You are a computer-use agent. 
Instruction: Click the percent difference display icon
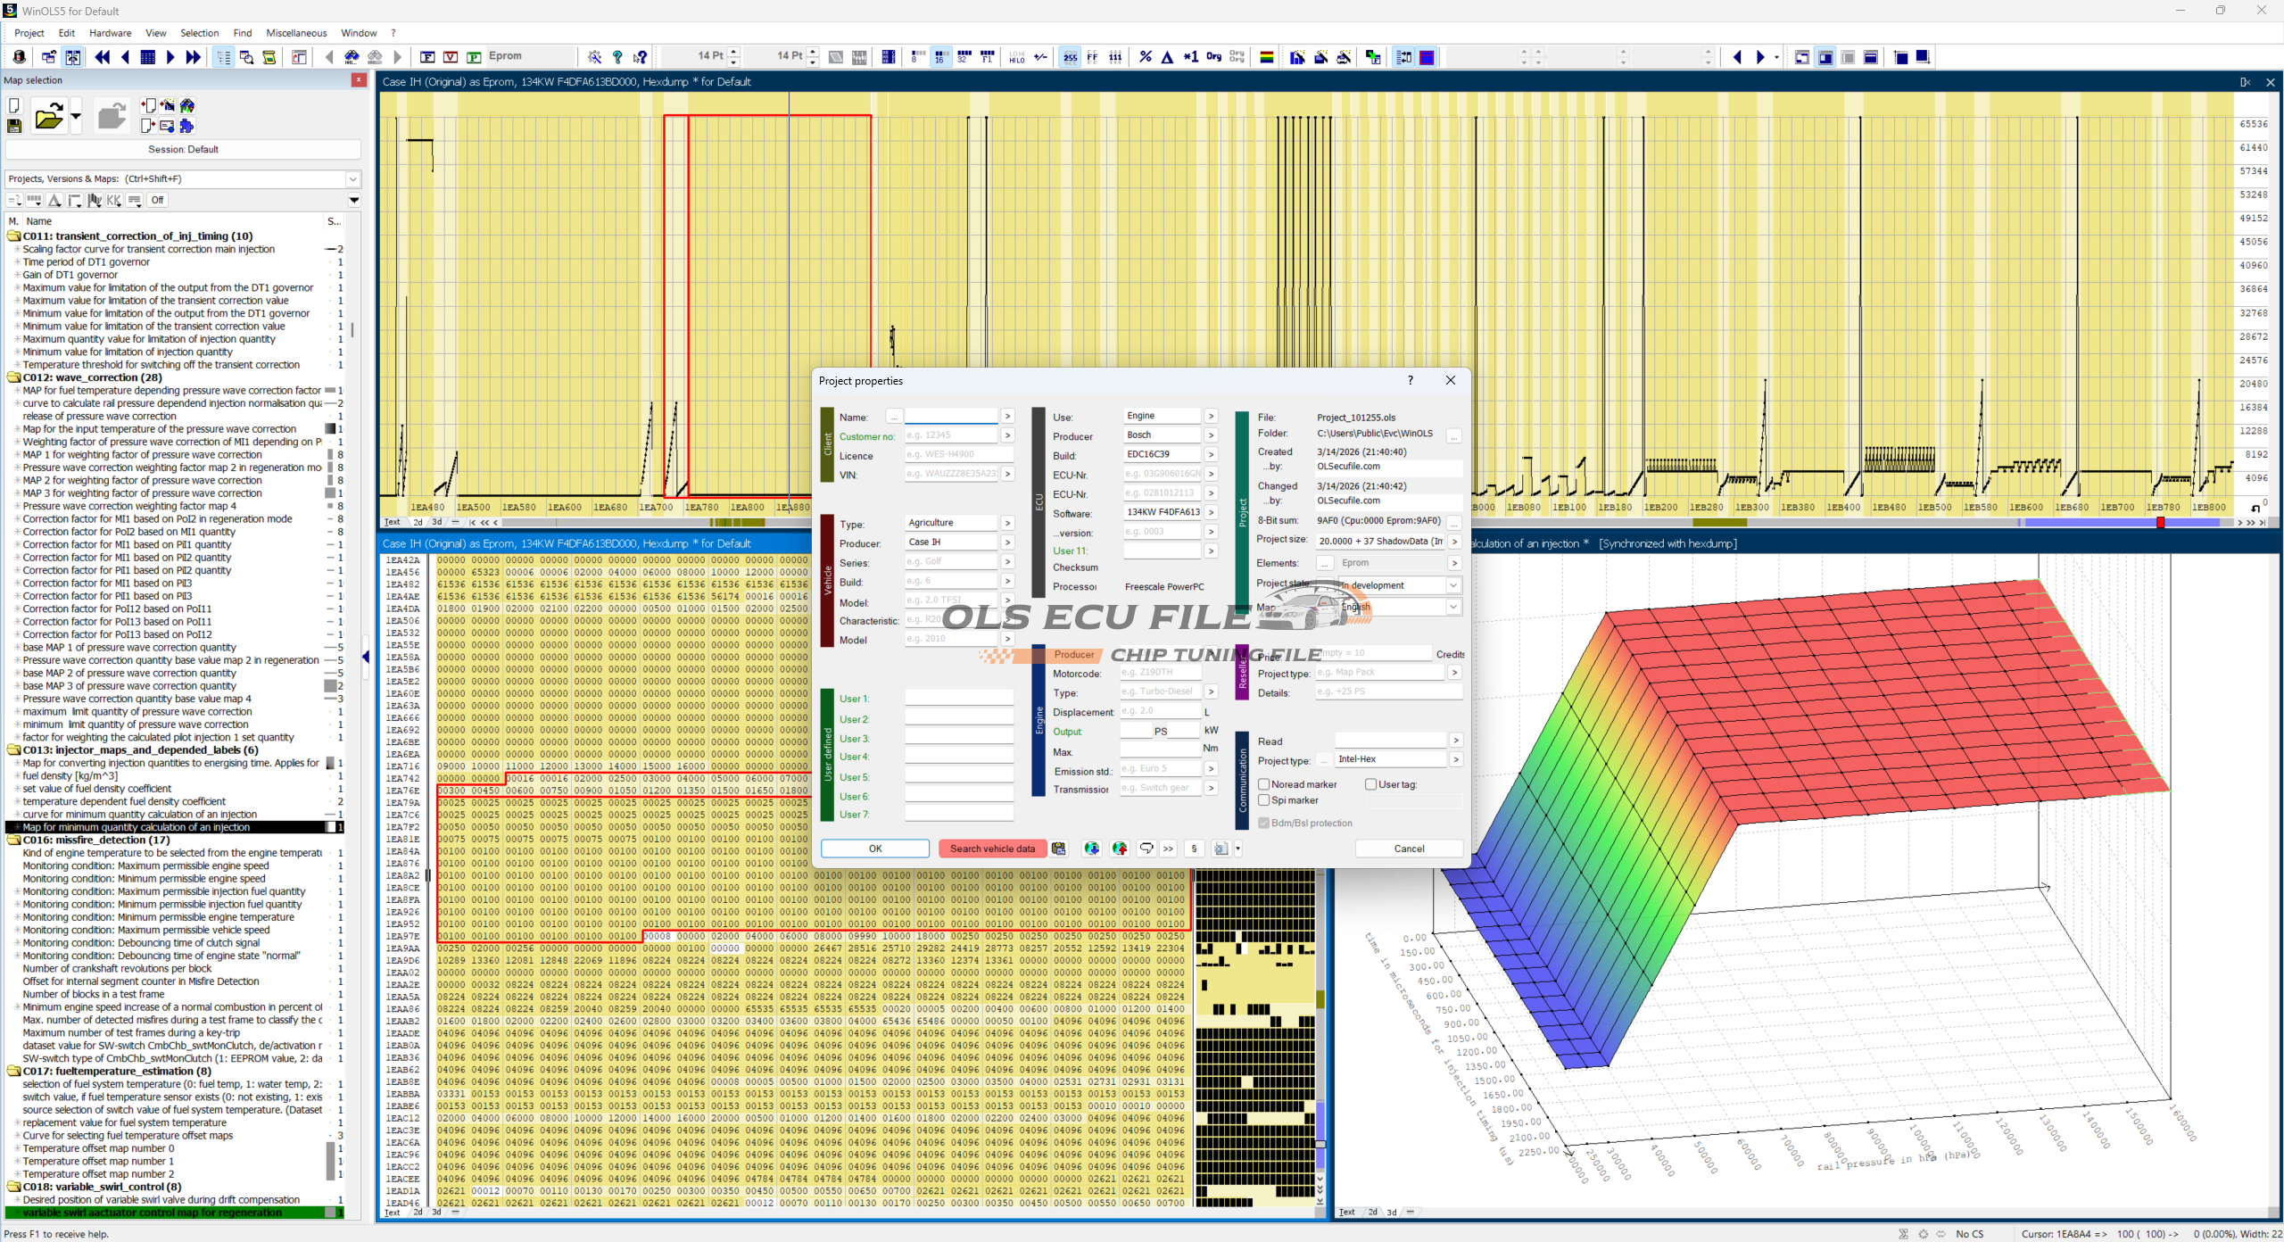1146,57
